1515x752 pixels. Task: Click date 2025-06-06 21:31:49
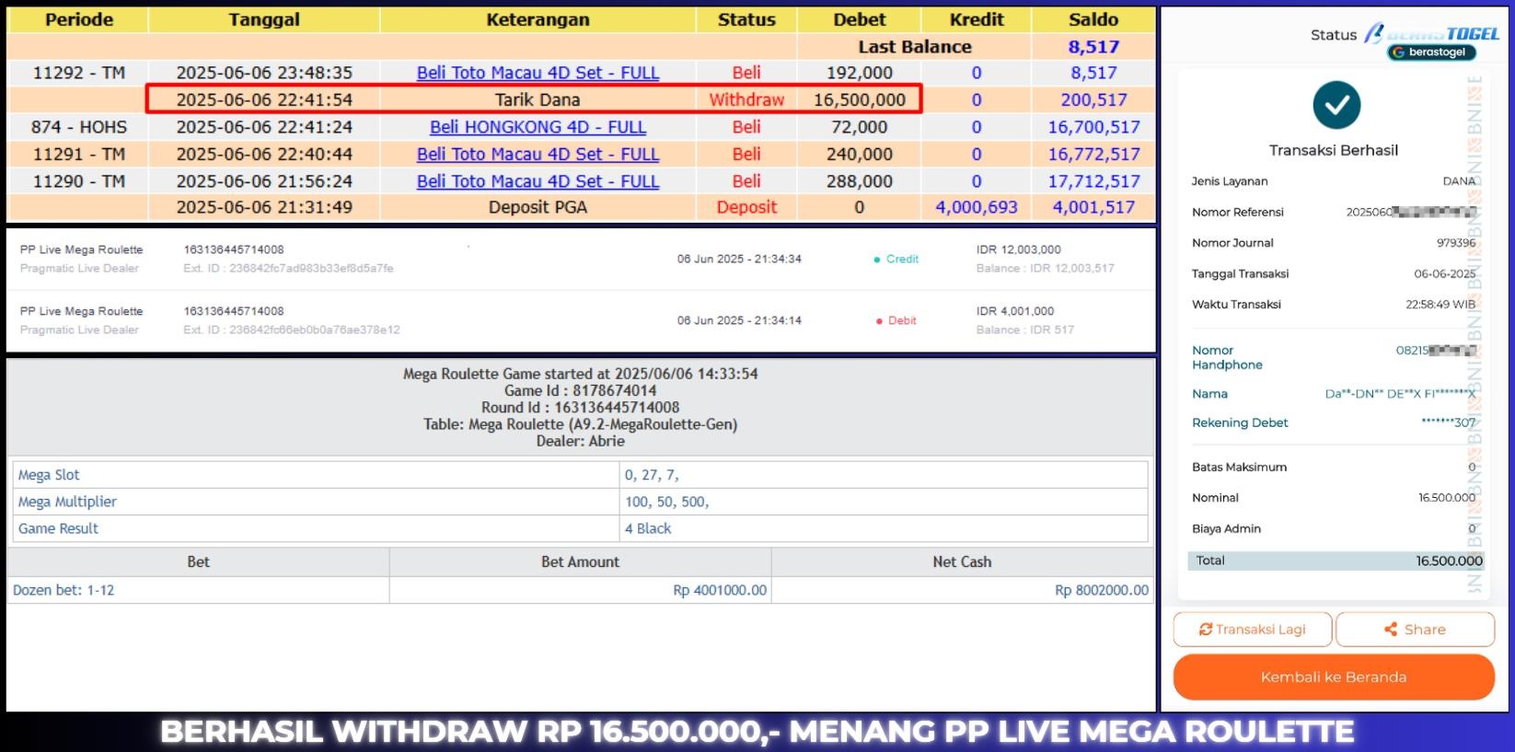click(x=264, y=207)
